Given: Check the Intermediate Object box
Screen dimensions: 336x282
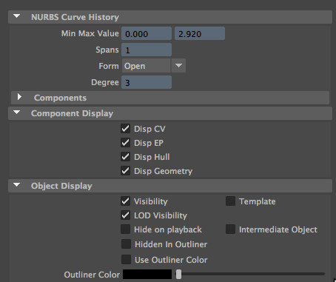Looking at the screenshot, I should [x=230, y=229].
